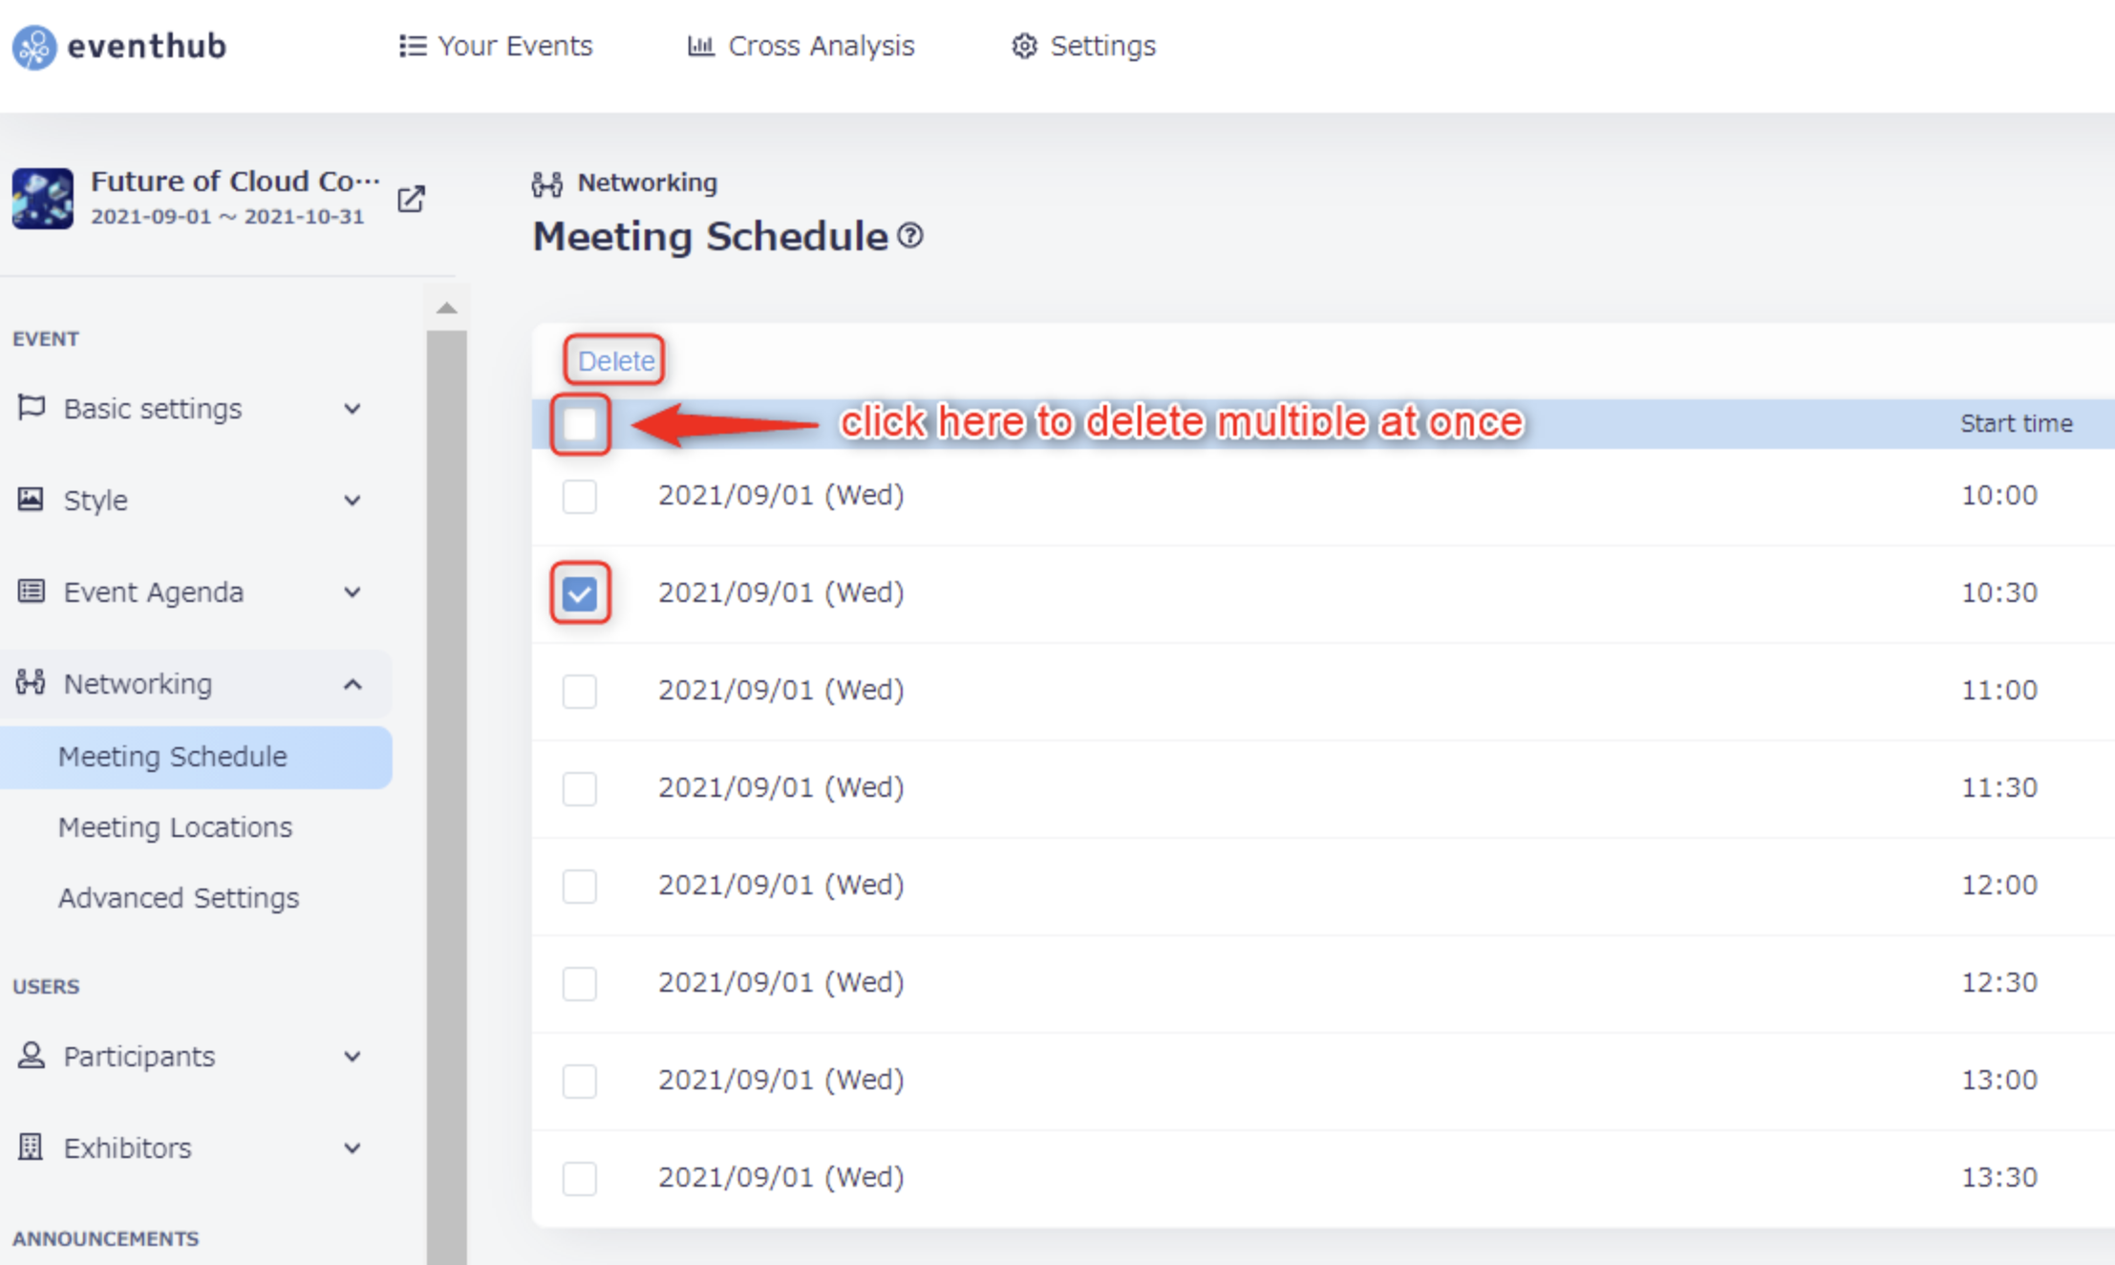Expand the Participants section chevron
Image resolution: width=2115 pixels, height=1265 pixels.
tap(352, 1057)
